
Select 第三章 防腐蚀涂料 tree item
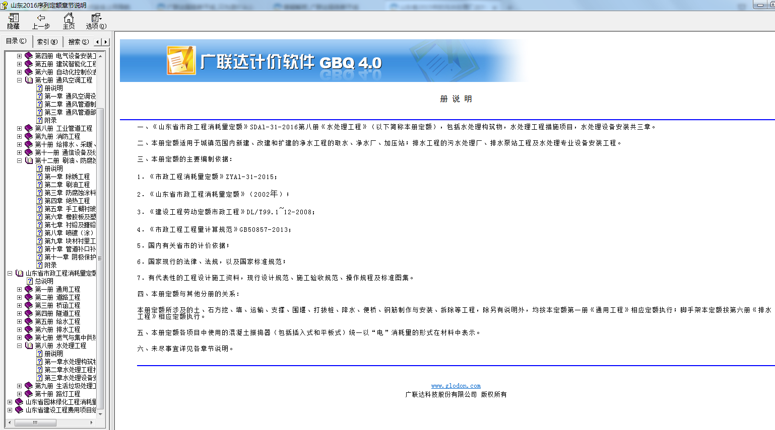click(x=70, y=193)
